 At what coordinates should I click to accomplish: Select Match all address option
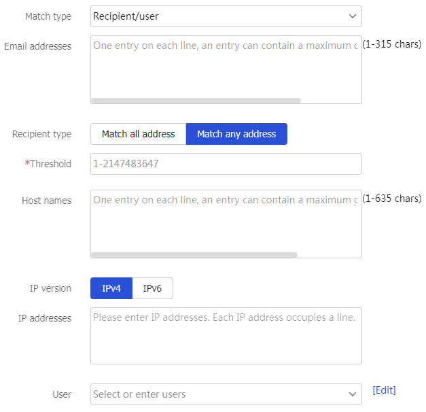tap(139, 134)
